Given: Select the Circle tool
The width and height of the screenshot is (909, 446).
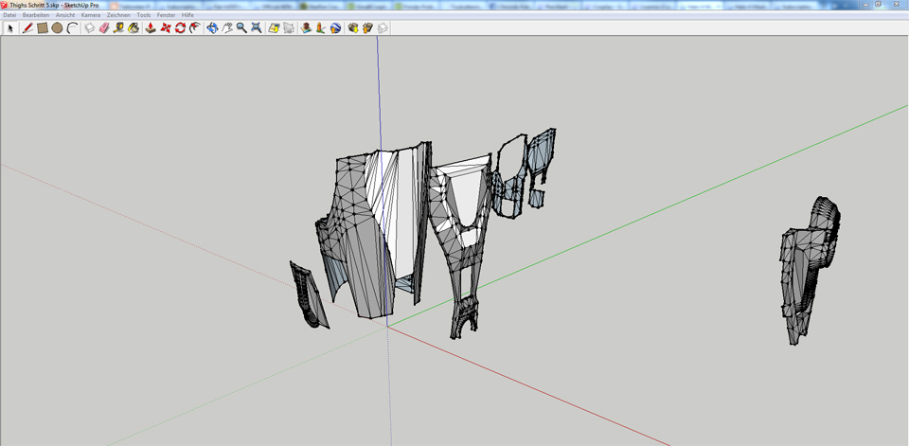Looking at the screenshot, I should point(57,27).
